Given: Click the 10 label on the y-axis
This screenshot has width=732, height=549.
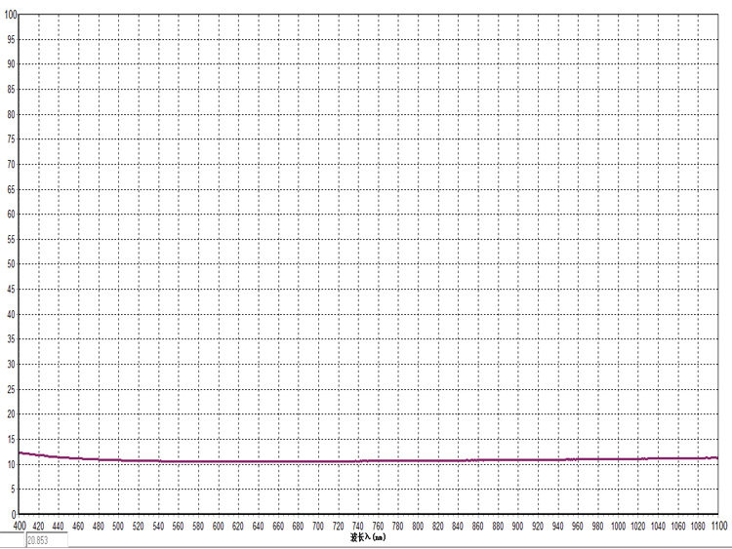Looking at the screenshot, I should pos(11,464).
